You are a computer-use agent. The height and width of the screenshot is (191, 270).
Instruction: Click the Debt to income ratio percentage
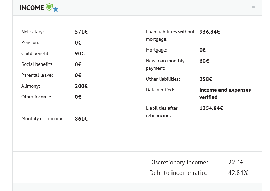click(238, 173)
